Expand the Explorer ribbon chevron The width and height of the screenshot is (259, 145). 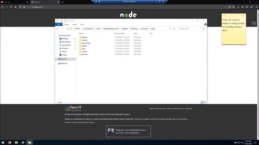click(x=202, y=24)
